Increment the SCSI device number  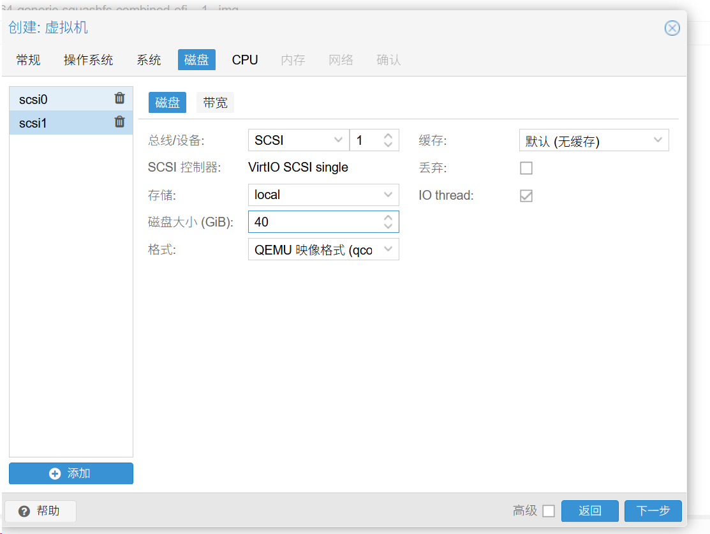tap(388, 136)
